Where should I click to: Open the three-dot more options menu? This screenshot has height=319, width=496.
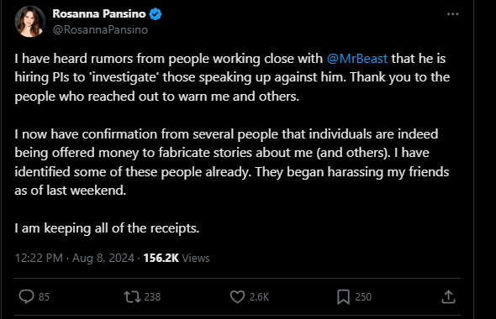tap(452, 14)
